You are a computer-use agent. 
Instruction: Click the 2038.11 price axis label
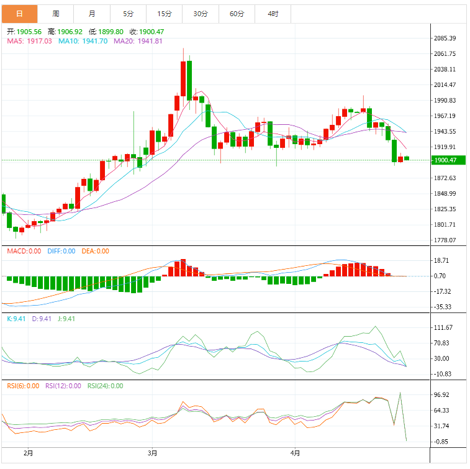[x=445, y=70]
